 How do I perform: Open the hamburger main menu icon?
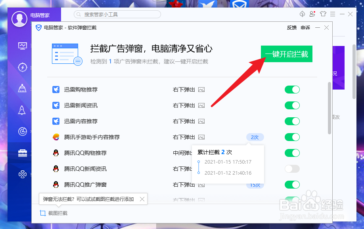click(333, 14)
